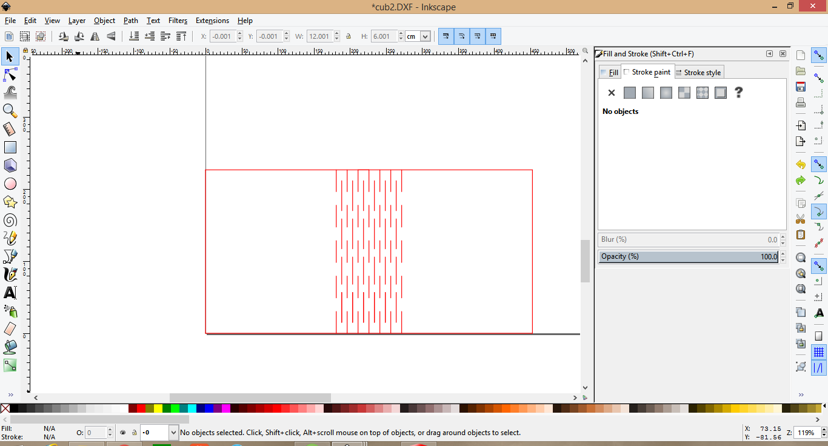This screenshot has height=446, width=828.
Task: Select the Rectangle tool
Action: pos(10,147)
